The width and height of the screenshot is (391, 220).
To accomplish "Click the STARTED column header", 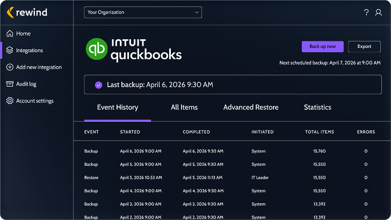I will click(x=130, y=132).
